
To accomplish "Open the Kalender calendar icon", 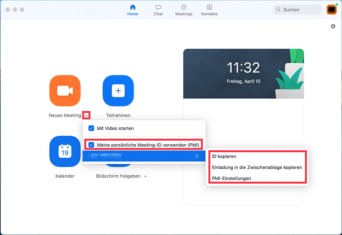I will tap(65, 151).
